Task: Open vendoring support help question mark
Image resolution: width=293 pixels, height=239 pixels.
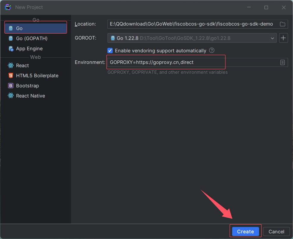Action: (212, 50)
